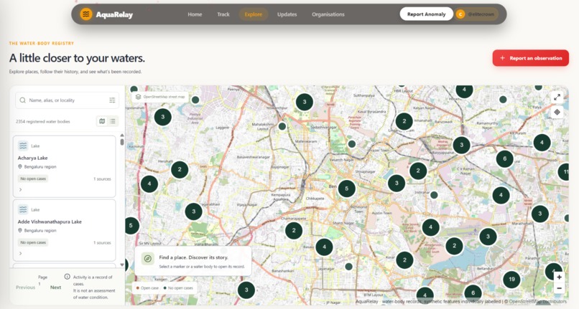This screenshot has width=579, height=309.
Task: Click the lake icon on Acharya Lake card
Action: pyautogui.click(x=23, y=146)
